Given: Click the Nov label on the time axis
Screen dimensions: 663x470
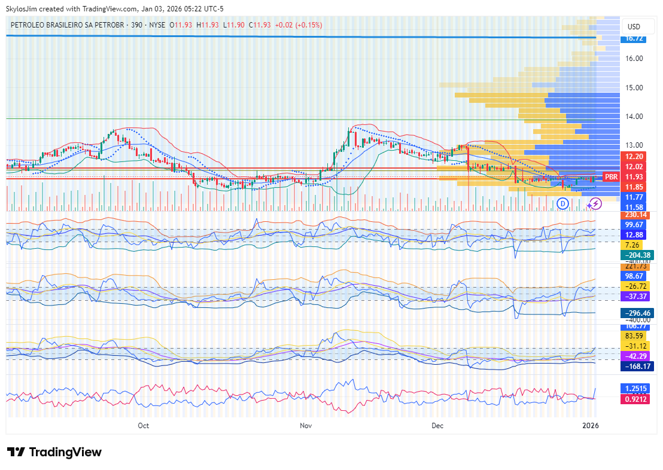Looking at the screenshot, I should click(306, 426).
